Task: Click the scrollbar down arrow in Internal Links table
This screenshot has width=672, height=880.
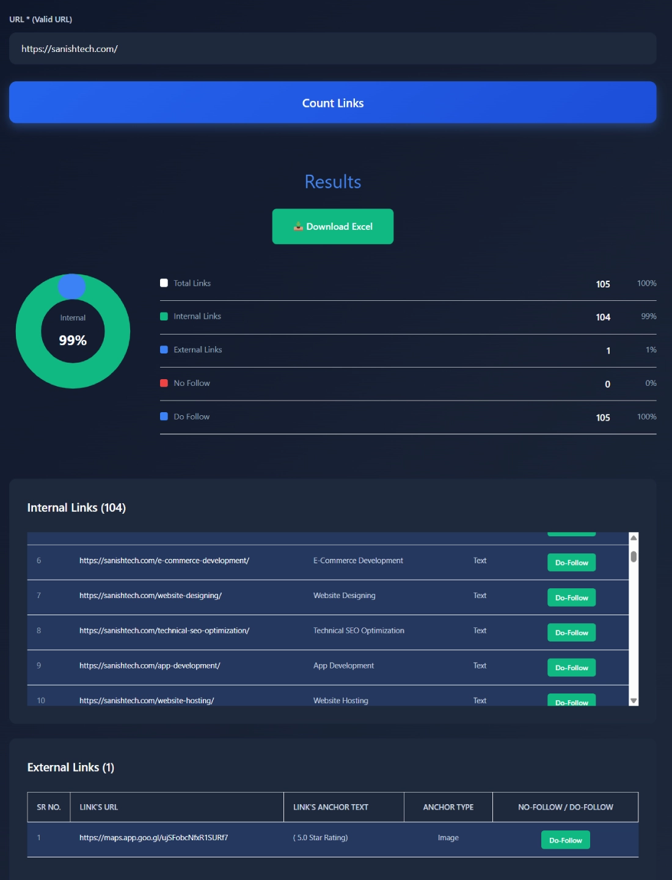Action: 634,701
